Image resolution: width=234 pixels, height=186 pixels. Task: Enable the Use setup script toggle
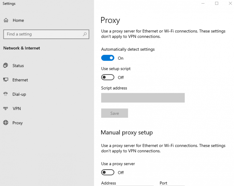108,77
